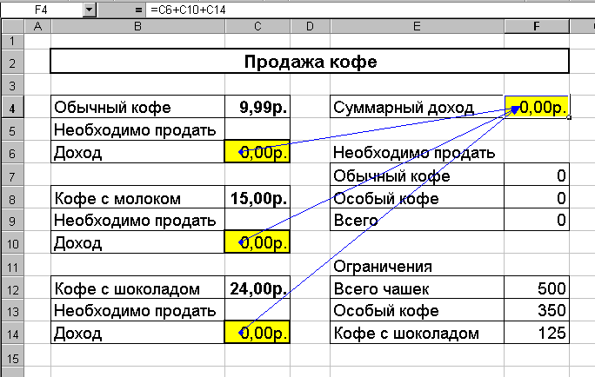Select row 4 header

tap(12, 109)
